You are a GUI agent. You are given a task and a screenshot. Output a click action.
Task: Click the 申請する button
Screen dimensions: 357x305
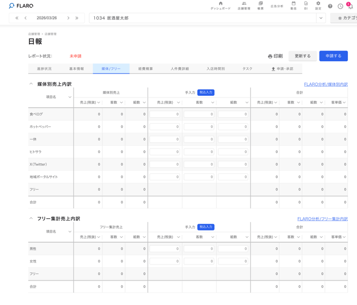(333, 56)
